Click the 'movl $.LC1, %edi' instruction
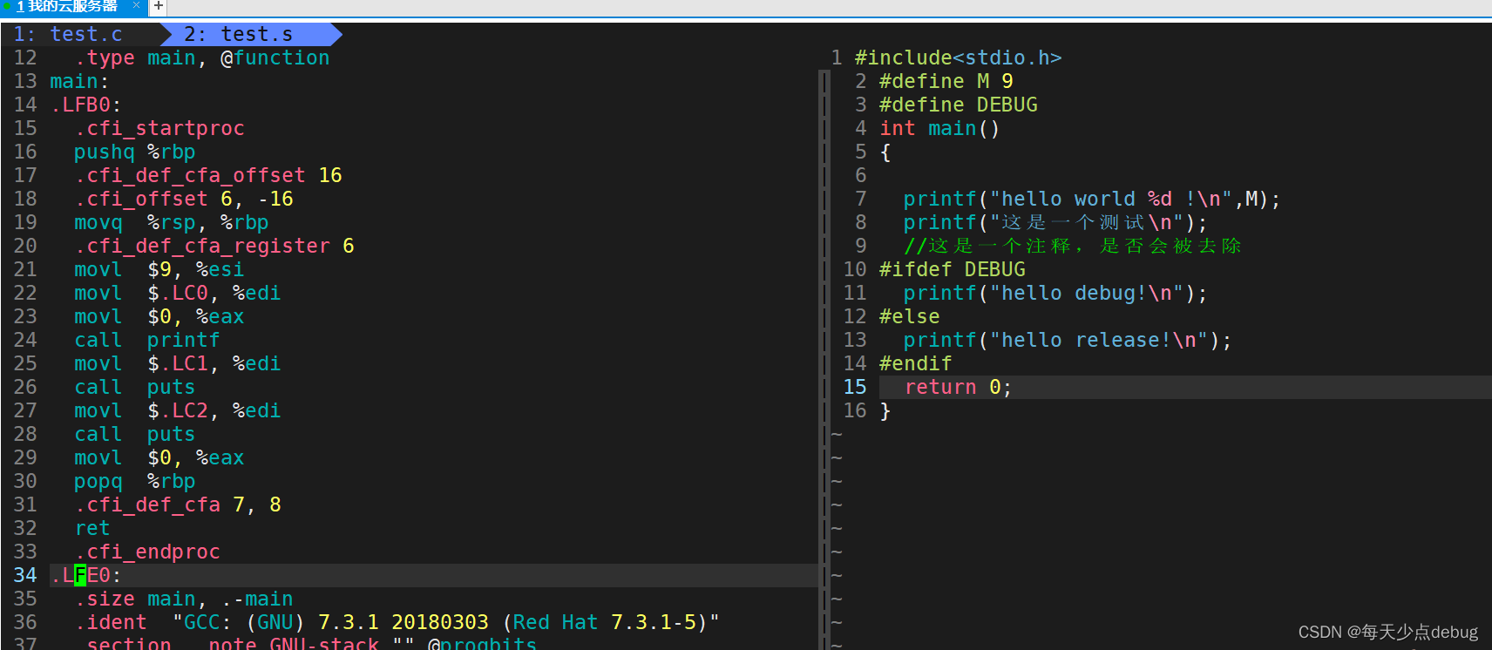This screenshot has width=1492, height=650. pos(177,363)
